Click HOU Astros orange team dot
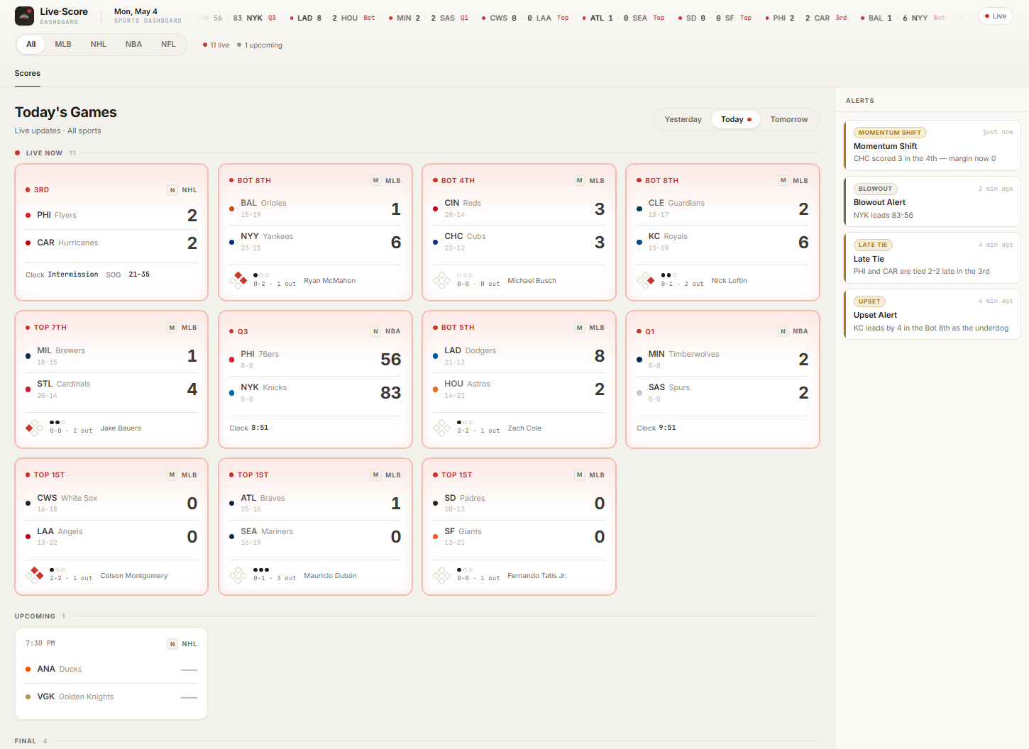The height and width of the screenshot is (749, 1029). pos(436,389)
